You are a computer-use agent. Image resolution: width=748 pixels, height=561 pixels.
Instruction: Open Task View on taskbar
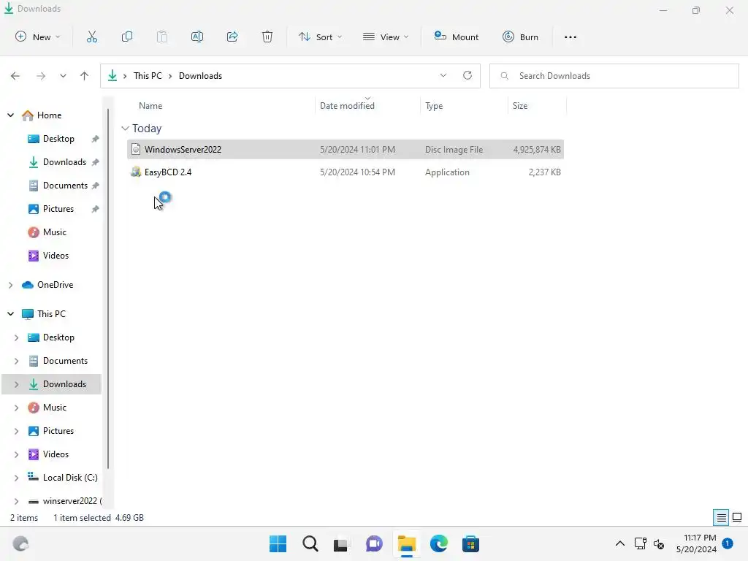[340, 543]
